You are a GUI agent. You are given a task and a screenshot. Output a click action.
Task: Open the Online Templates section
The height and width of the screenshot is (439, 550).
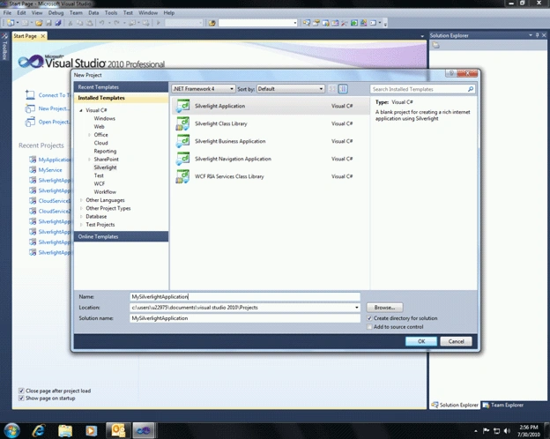121,236
